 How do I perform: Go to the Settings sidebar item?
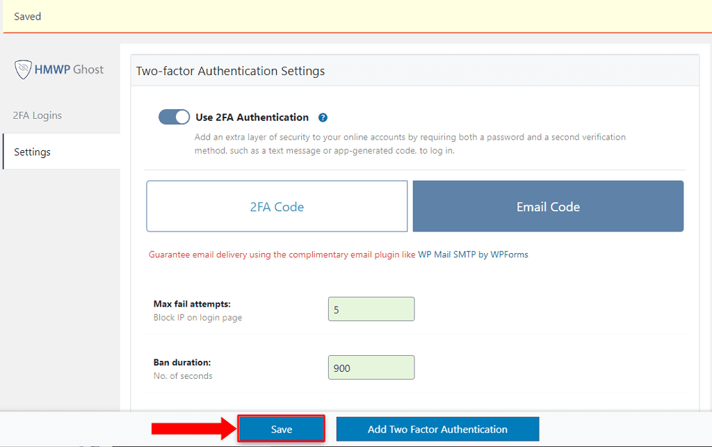coord(33,152)
